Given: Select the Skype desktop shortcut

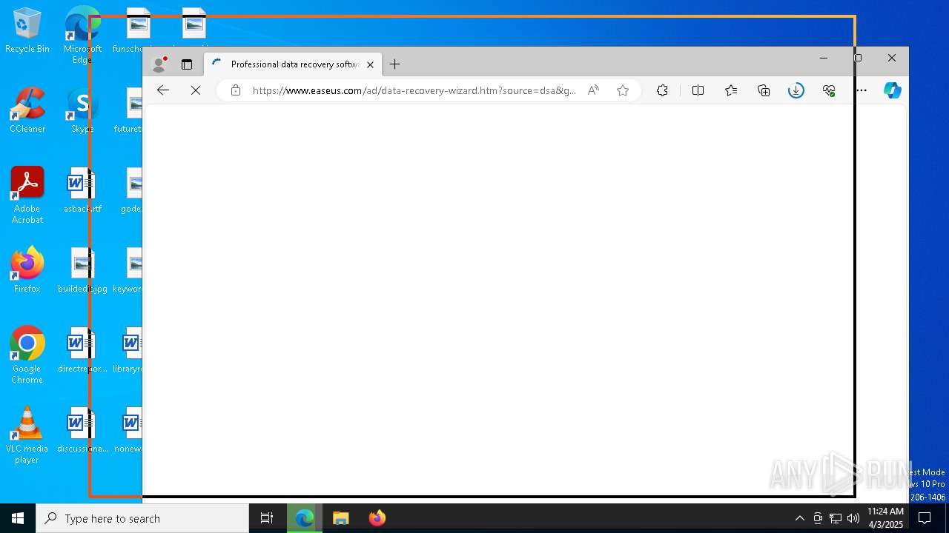Looking at the screenshot, I should [82, 110].
